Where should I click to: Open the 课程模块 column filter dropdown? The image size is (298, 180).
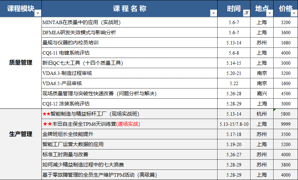pos(38,13)
